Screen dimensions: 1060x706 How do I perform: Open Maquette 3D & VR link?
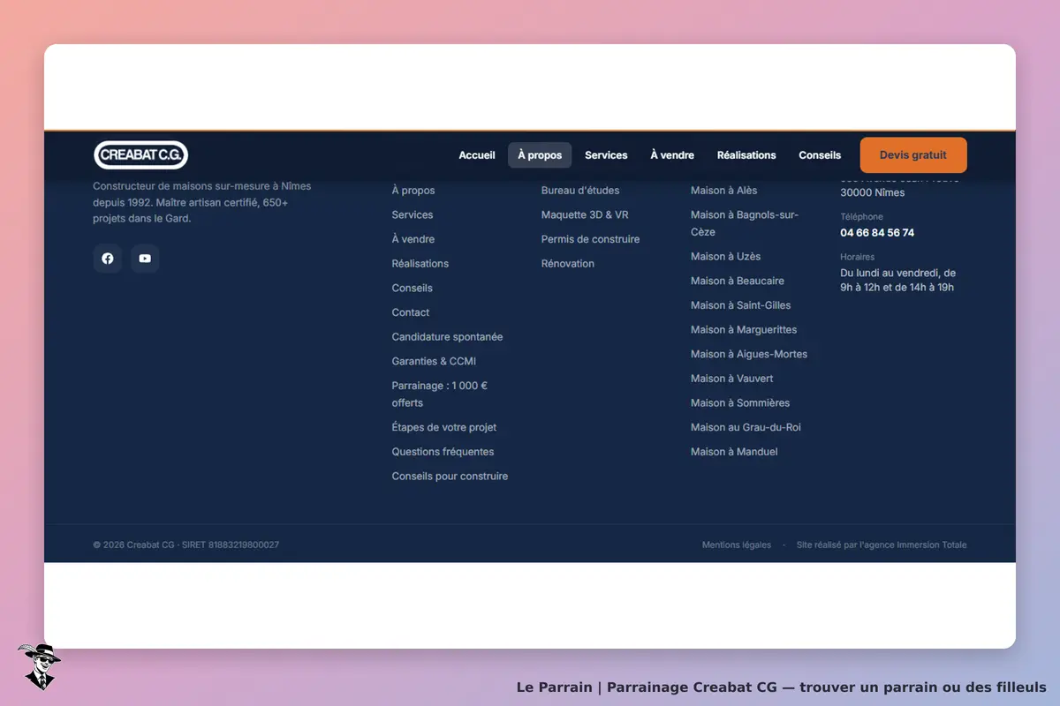[x=585, y=214]
